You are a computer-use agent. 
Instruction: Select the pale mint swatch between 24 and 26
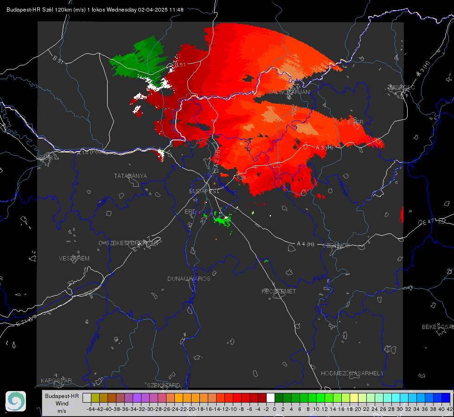pos(379,398)
